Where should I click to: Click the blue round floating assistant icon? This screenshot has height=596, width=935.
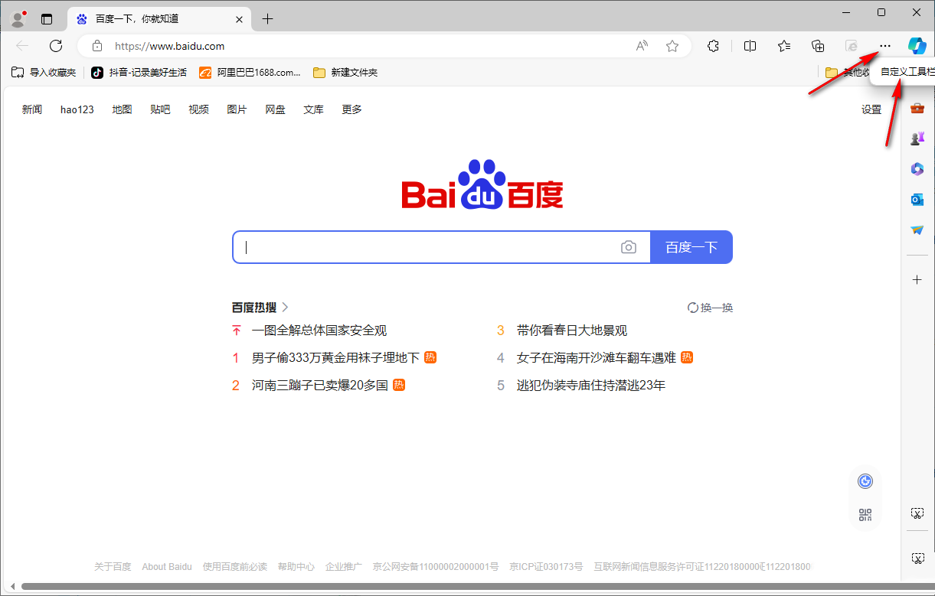click(866, 481)
